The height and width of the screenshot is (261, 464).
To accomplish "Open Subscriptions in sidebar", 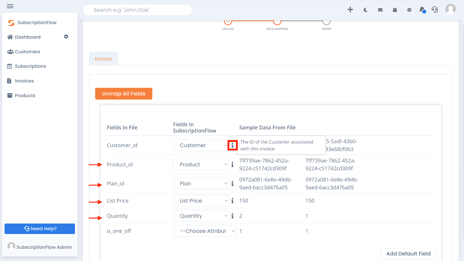I will [27, 66].
